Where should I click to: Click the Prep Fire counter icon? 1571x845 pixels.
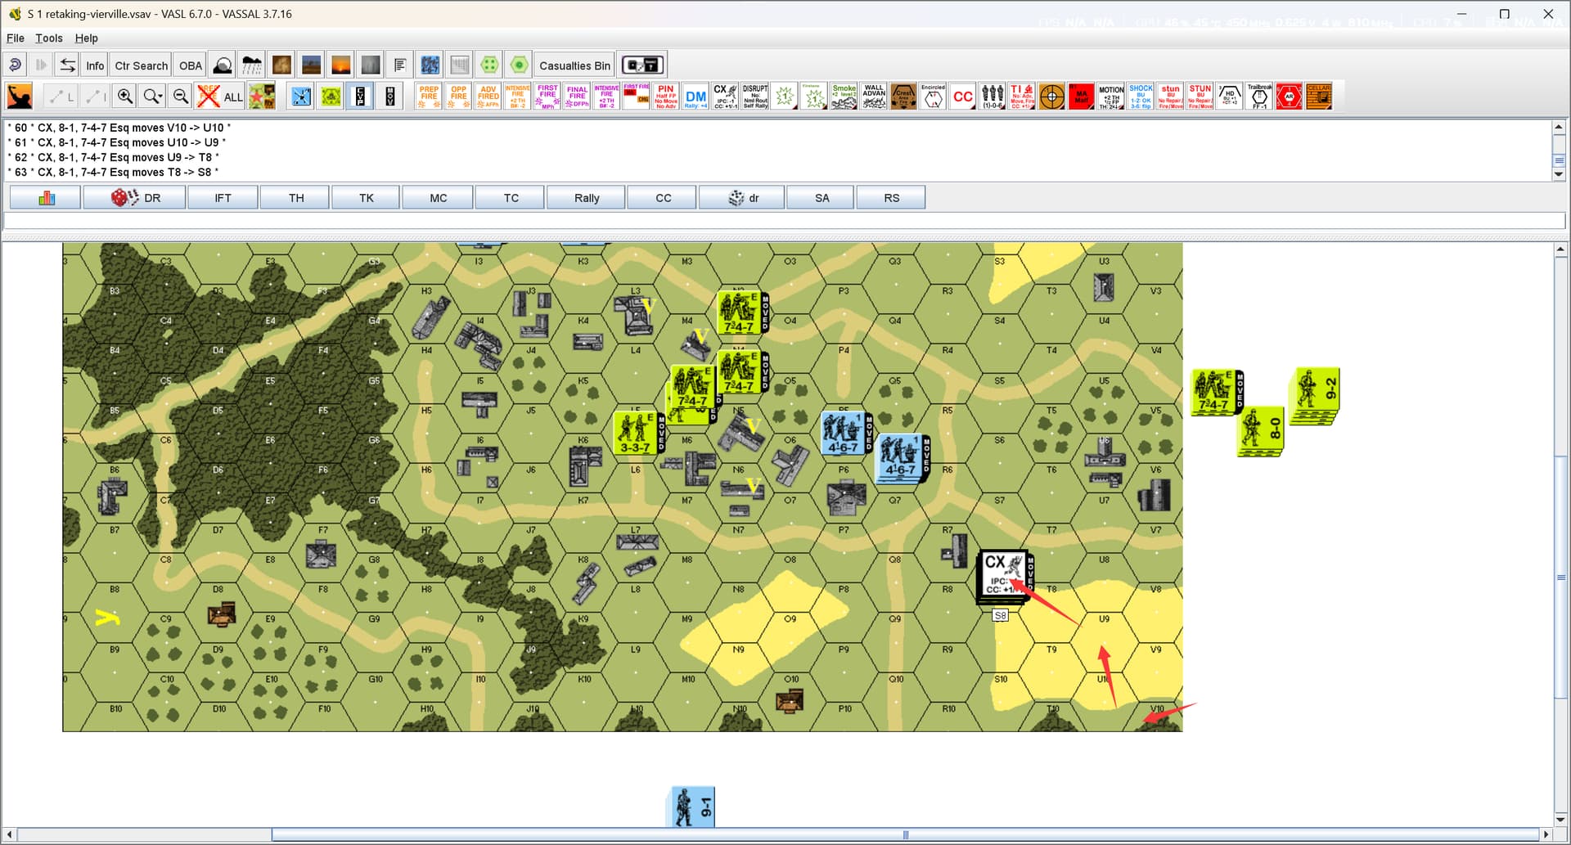tap(428, 97)
